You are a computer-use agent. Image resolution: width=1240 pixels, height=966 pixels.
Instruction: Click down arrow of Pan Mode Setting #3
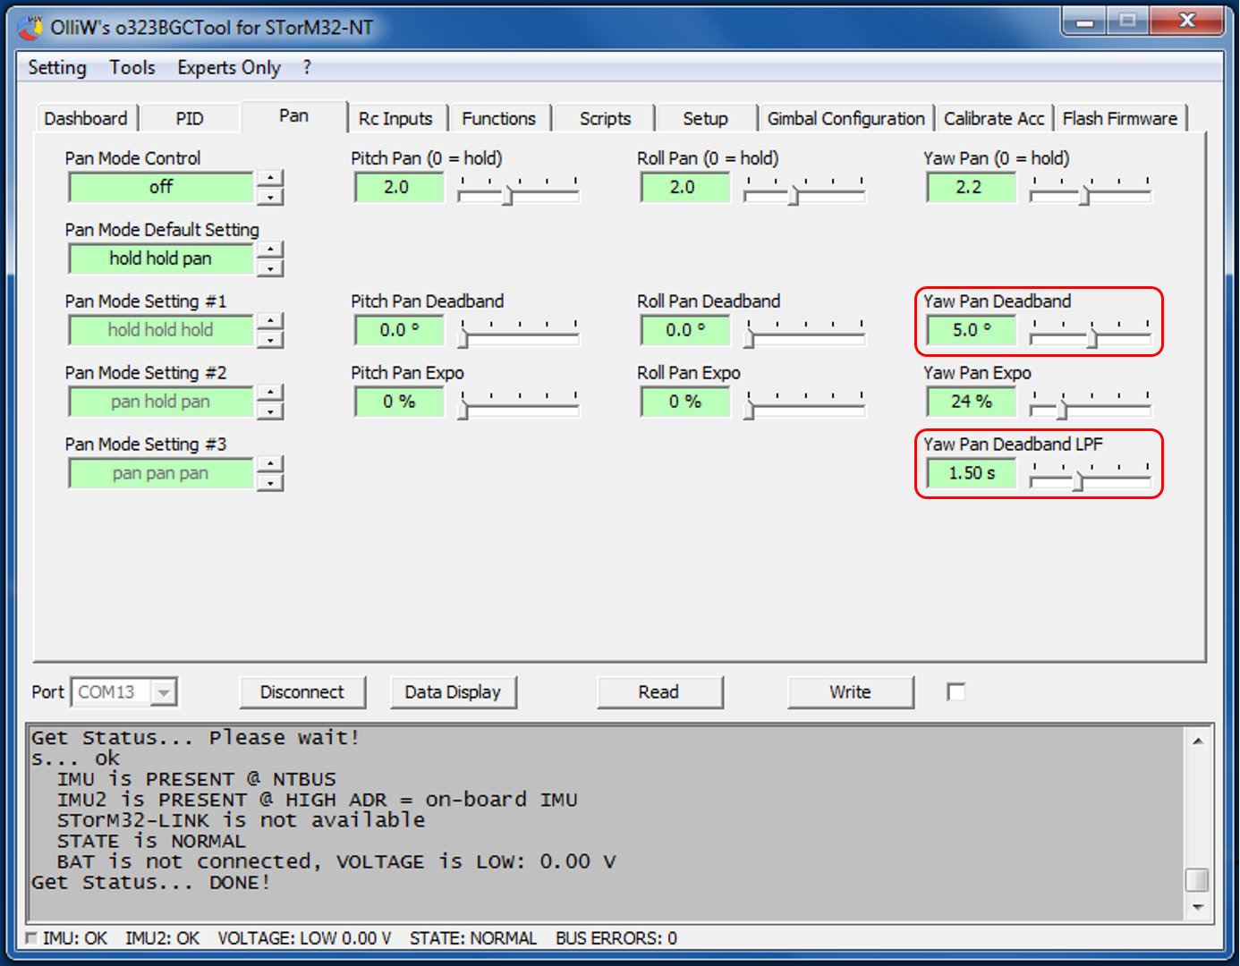(270, 483)
